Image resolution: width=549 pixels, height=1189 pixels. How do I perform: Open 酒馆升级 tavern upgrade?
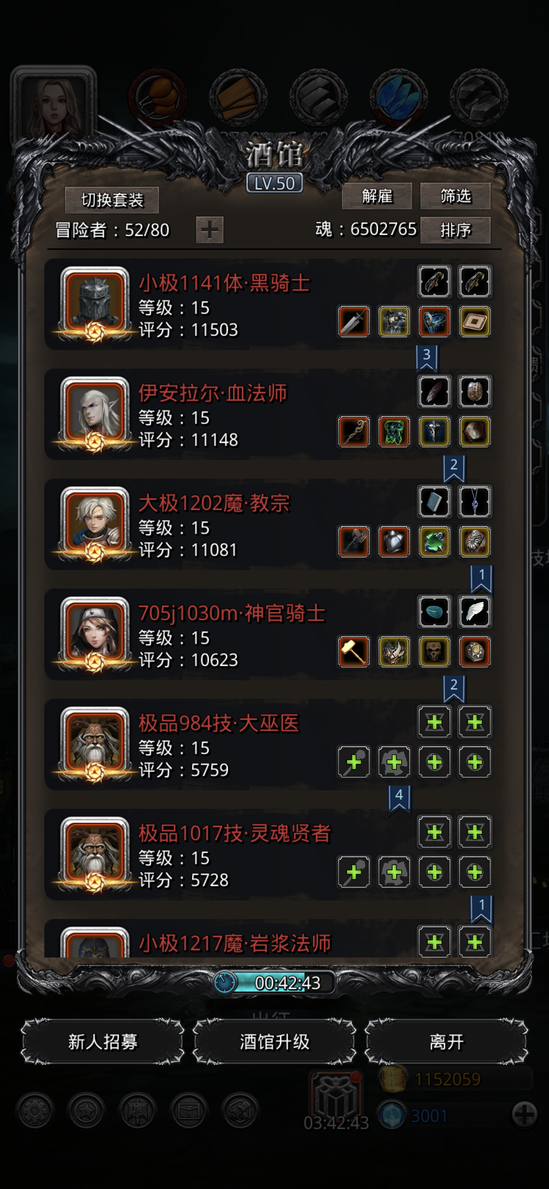tap(274, 1042)
